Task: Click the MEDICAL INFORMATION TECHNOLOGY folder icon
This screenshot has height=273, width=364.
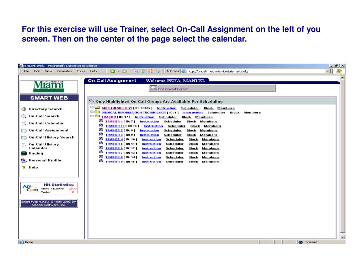Action: tap(97, 112)
